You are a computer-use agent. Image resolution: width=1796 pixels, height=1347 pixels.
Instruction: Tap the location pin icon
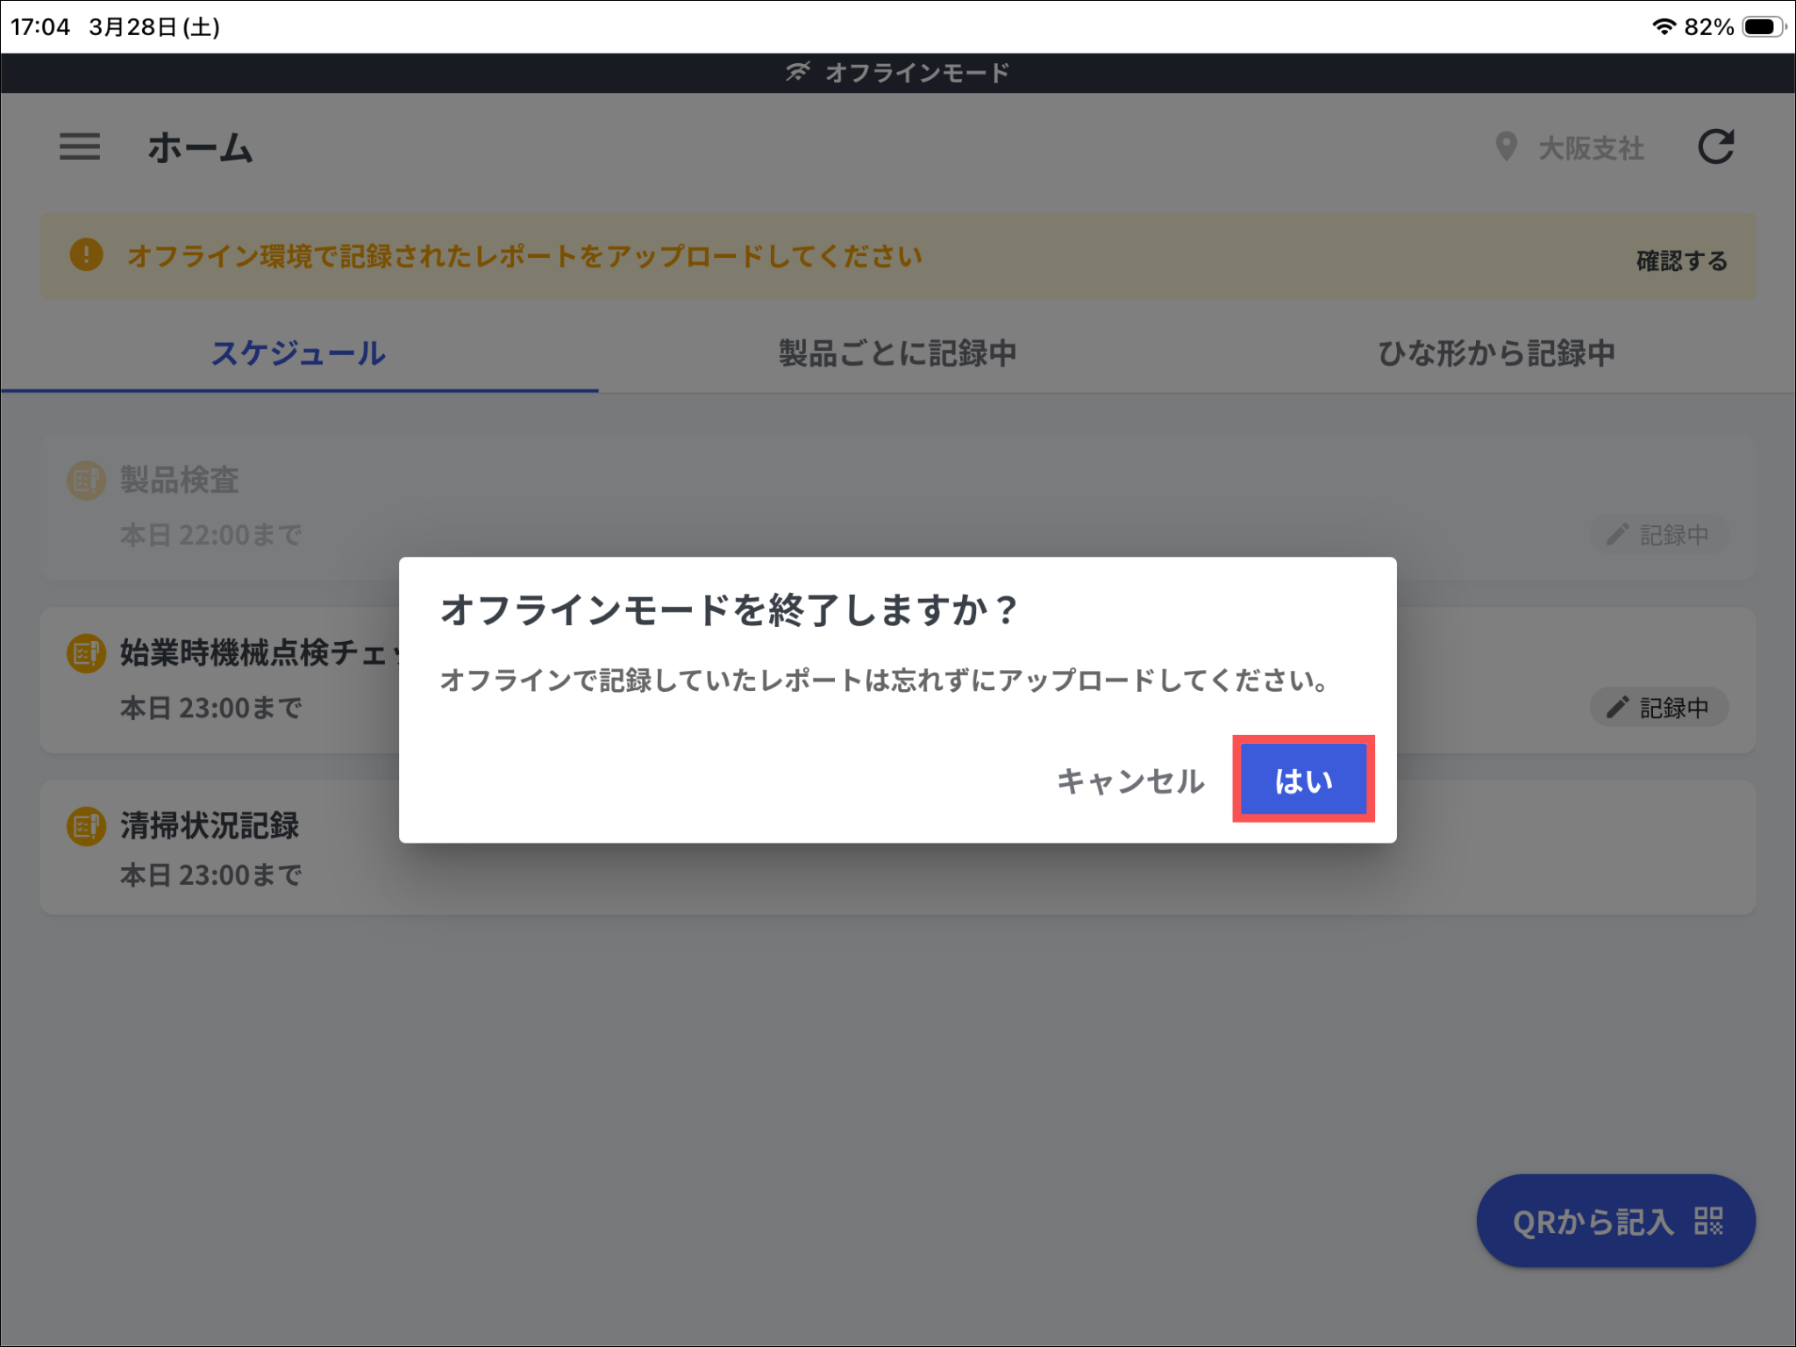tap(1506, 146)
